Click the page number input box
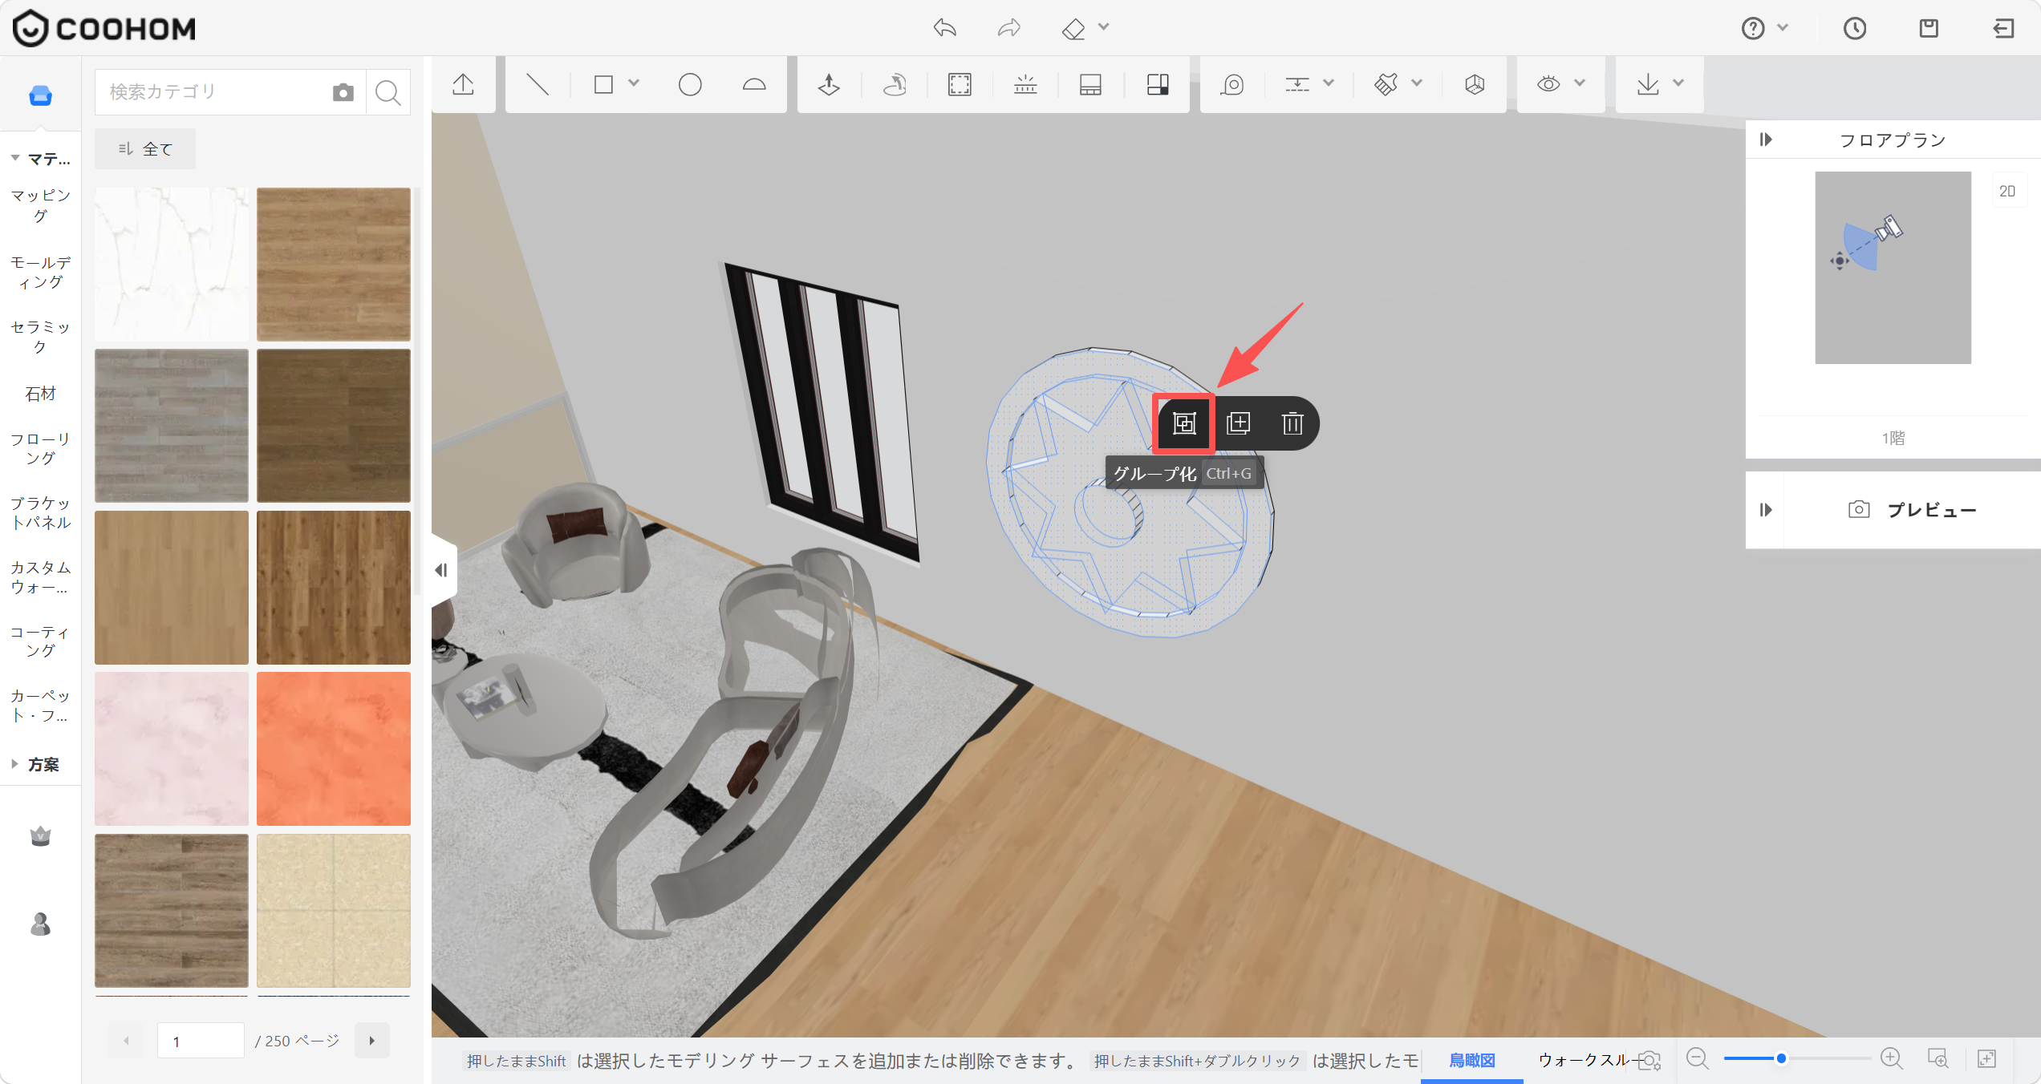This screenshot has width=2041, height=1084. click(201, 1041)
